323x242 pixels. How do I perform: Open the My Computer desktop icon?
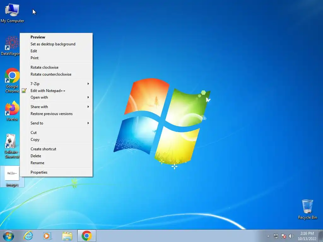tap(12, 13)
